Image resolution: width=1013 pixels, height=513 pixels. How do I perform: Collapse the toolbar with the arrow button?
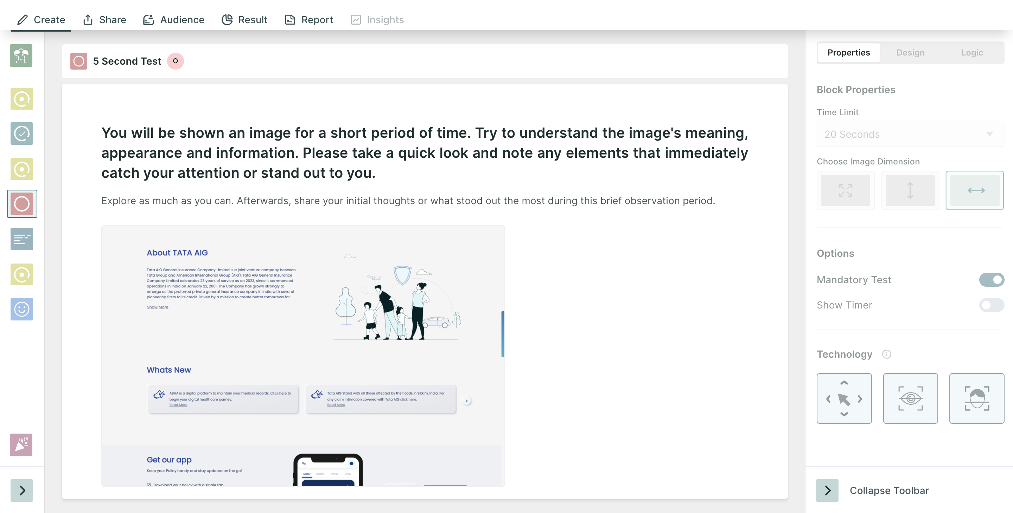(827, 490)
